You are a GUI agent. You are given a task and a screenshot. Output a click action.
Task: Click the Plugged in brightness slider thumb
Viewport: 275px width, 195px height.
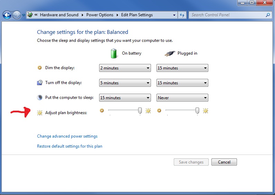tap(197, 111)
